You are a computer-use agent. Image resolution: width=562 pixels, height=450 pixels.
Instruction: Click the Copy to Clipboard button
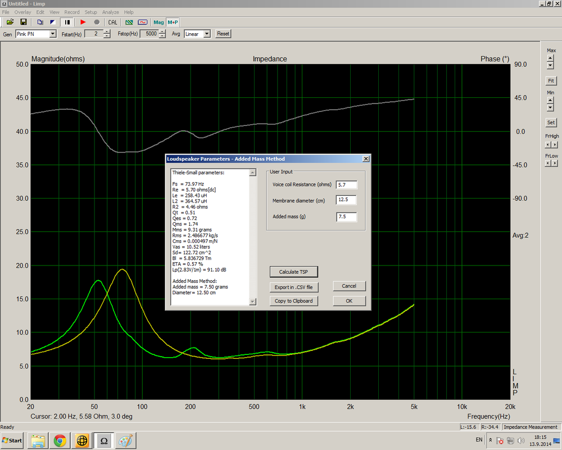(x=293, y=301)
